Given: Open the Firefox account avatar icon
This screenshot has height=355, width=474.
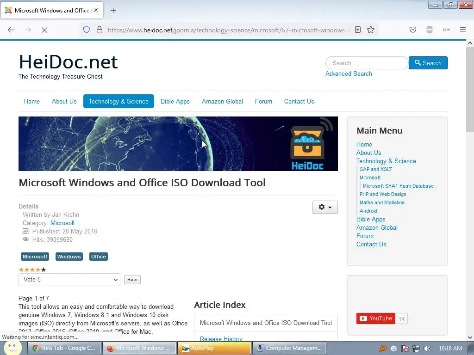Looking at the screenshot, I should click(429, 30).
